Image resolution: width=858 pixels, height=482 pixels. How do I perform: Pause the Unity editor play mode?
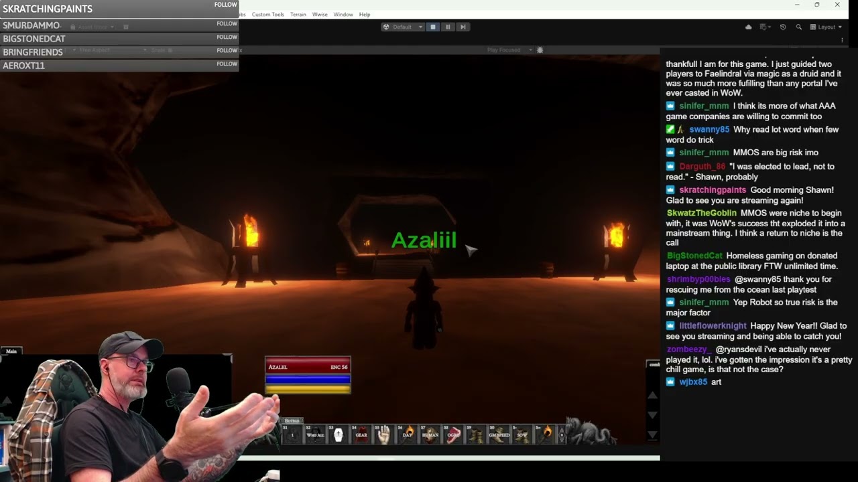(x=448, y=27)
